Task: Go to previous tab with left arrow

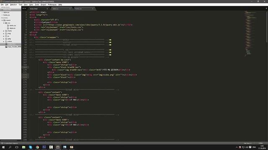Action: 23,8
